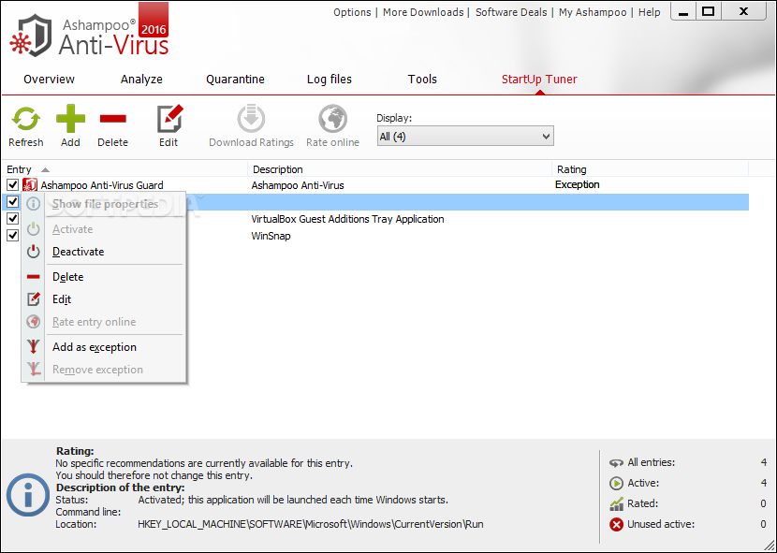The width and height of the screenshot is (777, 553).
Task: Click the Ashampoo Anti-Virus Guard entry icon
Action: (30, 185)
